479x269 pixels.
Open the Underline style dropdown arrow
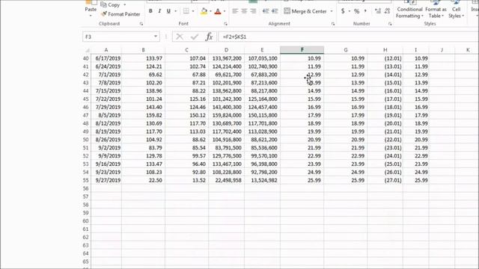[x=175, y=11]
